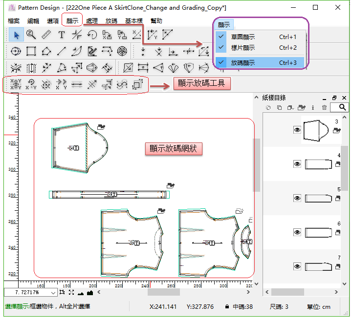This screenshot has width=353, height=322.
Task: Click the trash icon in pattern catalog
Action: pyautogui.click(x=324, y=108)
